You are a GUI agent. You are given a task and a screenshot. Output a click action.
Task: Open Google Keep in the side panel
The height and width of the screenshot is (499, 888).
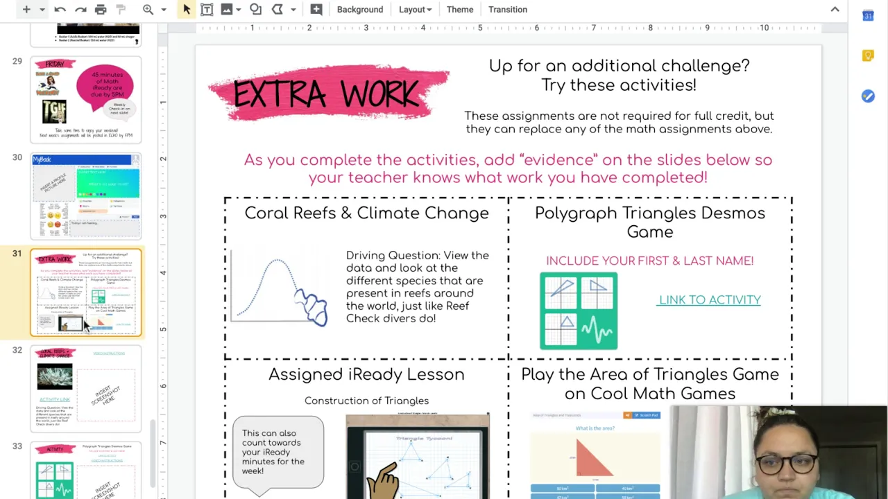[868, 55]
